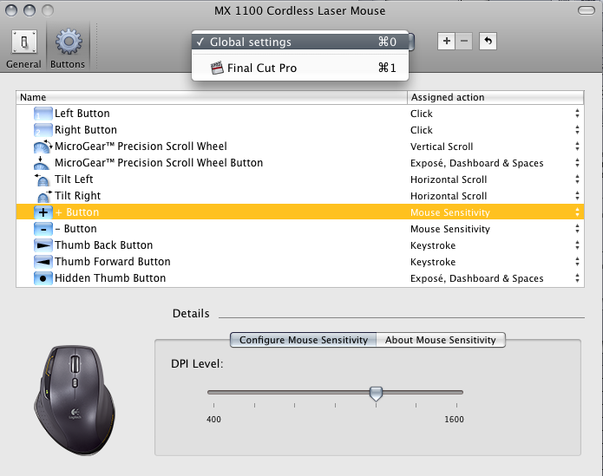Viewport: 603px width, 476px height.
Task: Set DPI slider to the 400 end
Action: coord(213,392)
